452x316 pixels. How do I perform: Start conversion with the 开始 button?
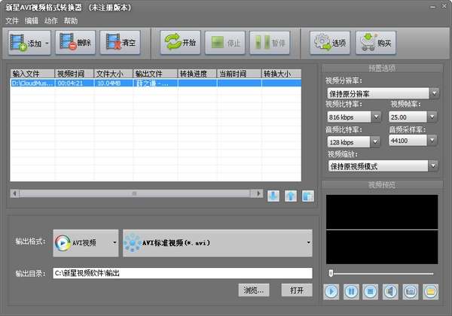(x=180, y=43)
